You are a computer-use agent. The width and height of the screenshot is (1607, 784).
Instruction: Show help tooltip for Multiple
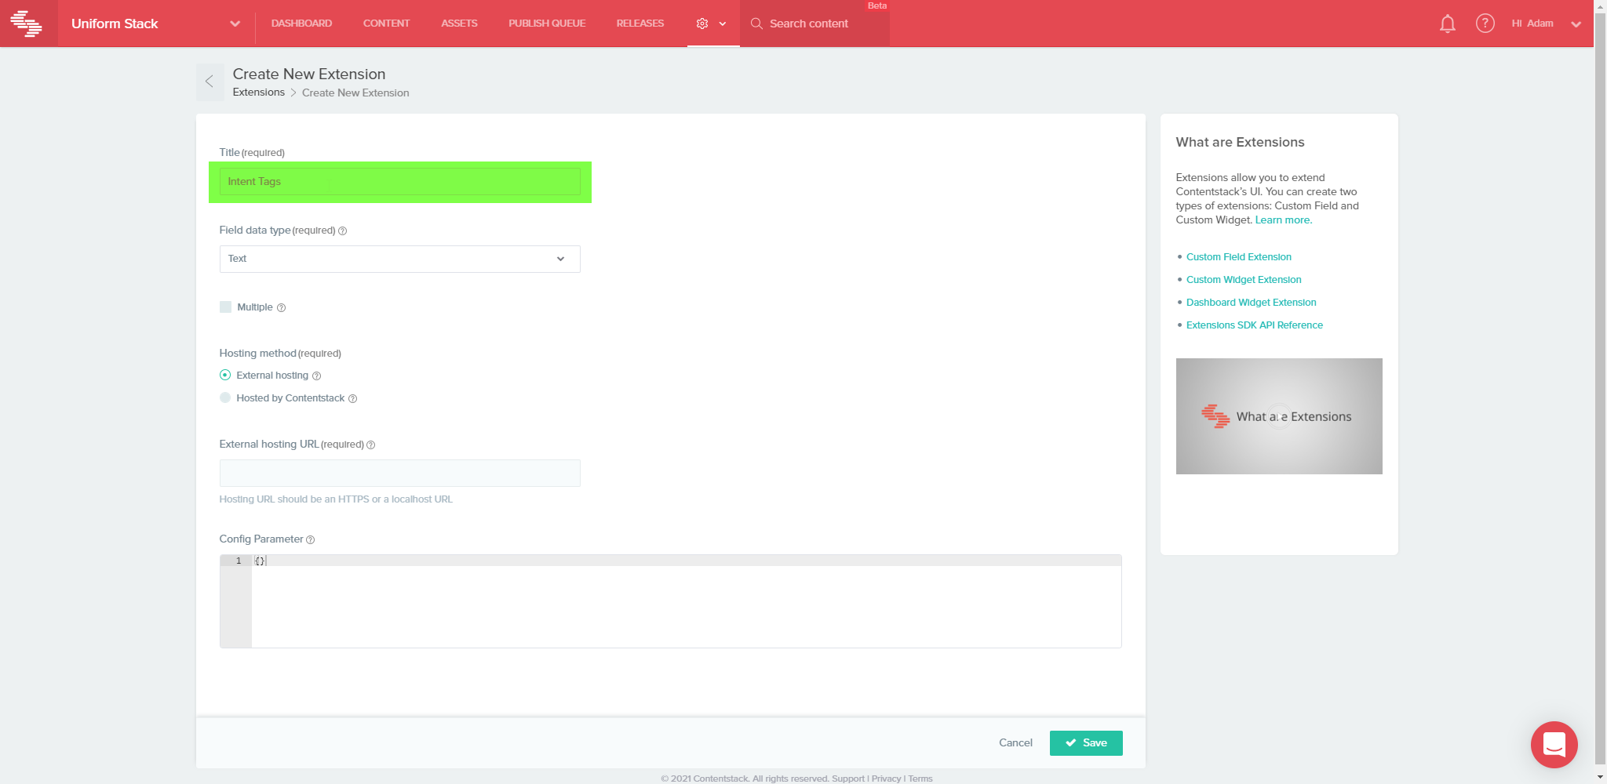coord(281,307)
